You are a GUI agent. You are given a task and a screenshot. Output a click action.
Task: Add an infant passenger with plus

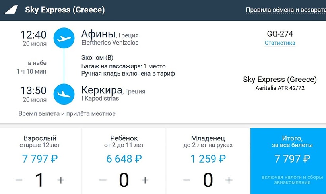tap(229, 180)
